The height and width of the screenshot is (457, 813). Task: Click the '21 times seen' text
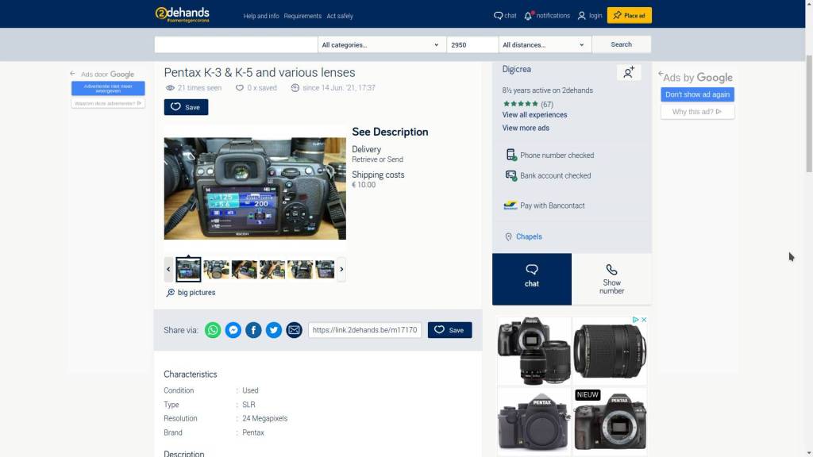pyautogui.click(x=199, y=88)
